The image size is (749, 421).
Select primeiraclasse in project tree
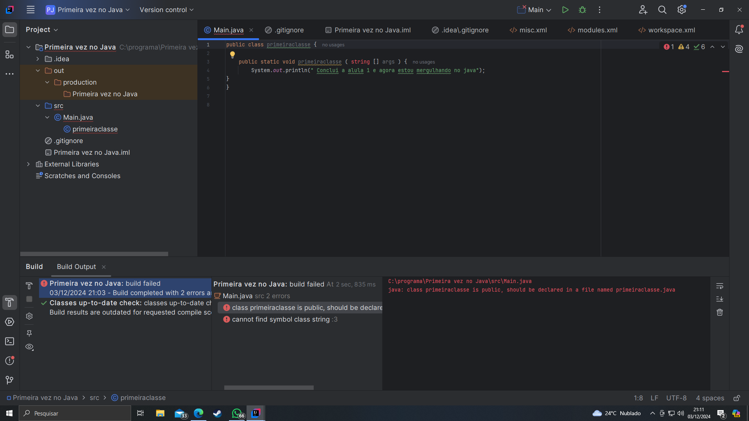tap(95, 129)
